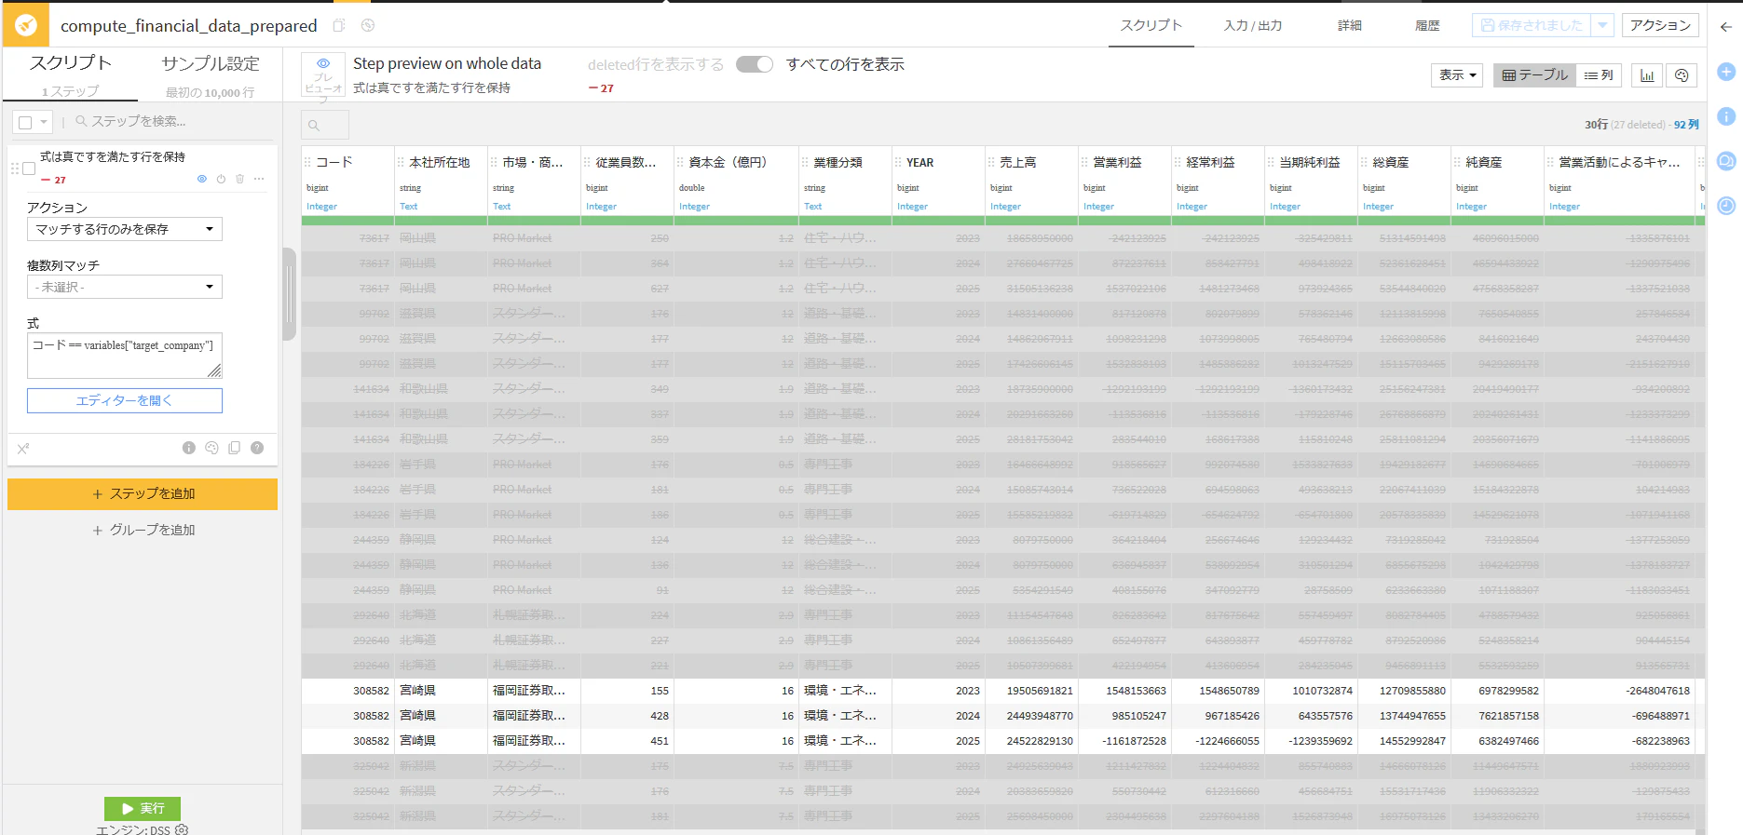The height and width of the screenshot is (835, 1743).
Task: Switch to the 詳細 tab
Action: coord(1350,26)
